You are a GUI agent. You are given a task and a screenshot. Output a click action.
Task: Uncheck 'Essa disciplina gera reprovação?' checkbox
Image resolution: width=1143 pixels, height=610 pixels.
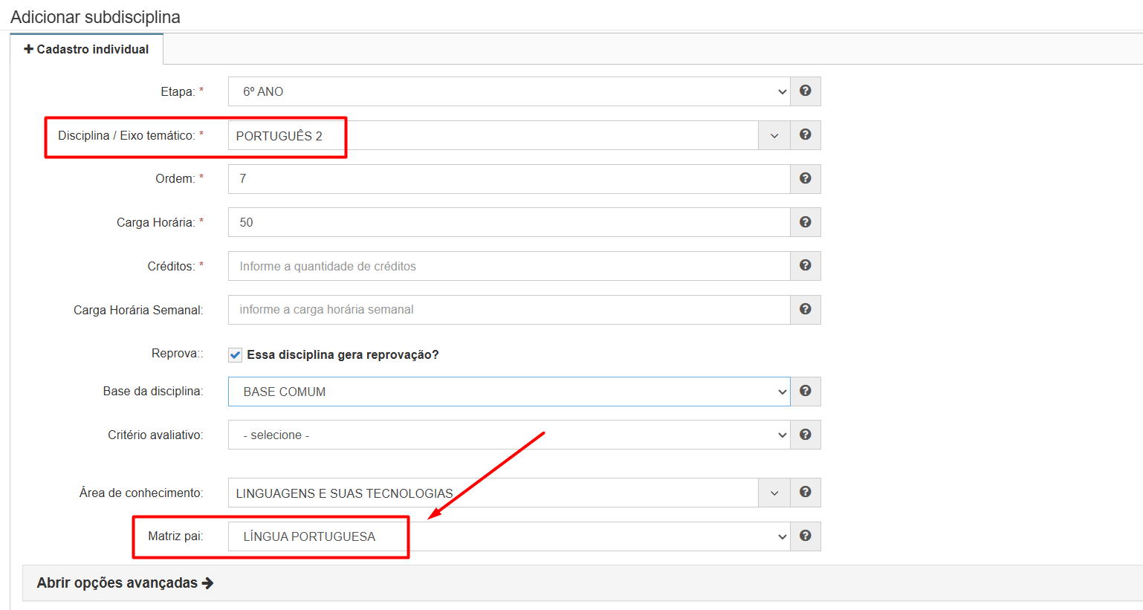pyautogui.click(x=236, y=355)
